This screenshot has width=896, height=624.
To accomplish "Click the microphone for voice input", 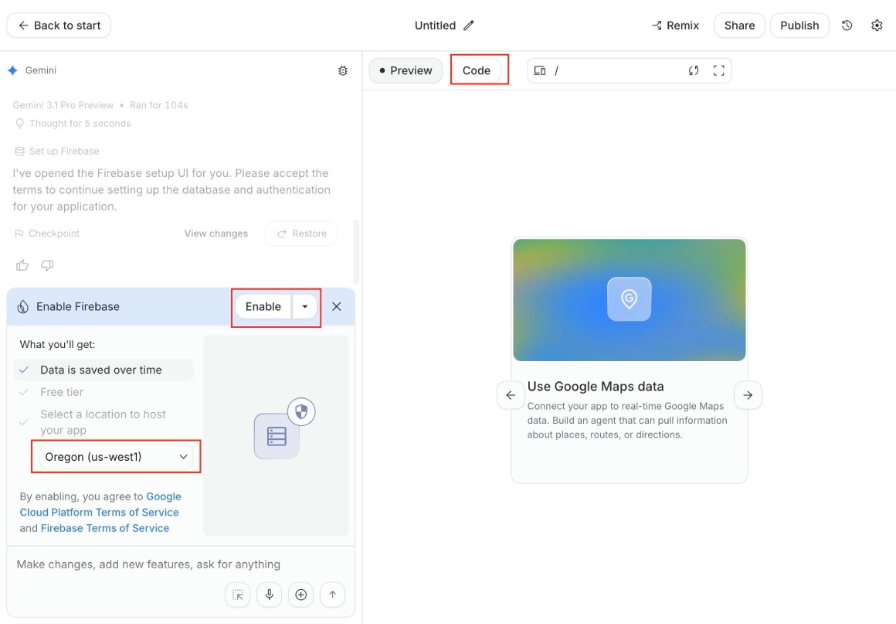I will (x=269, y=594).
